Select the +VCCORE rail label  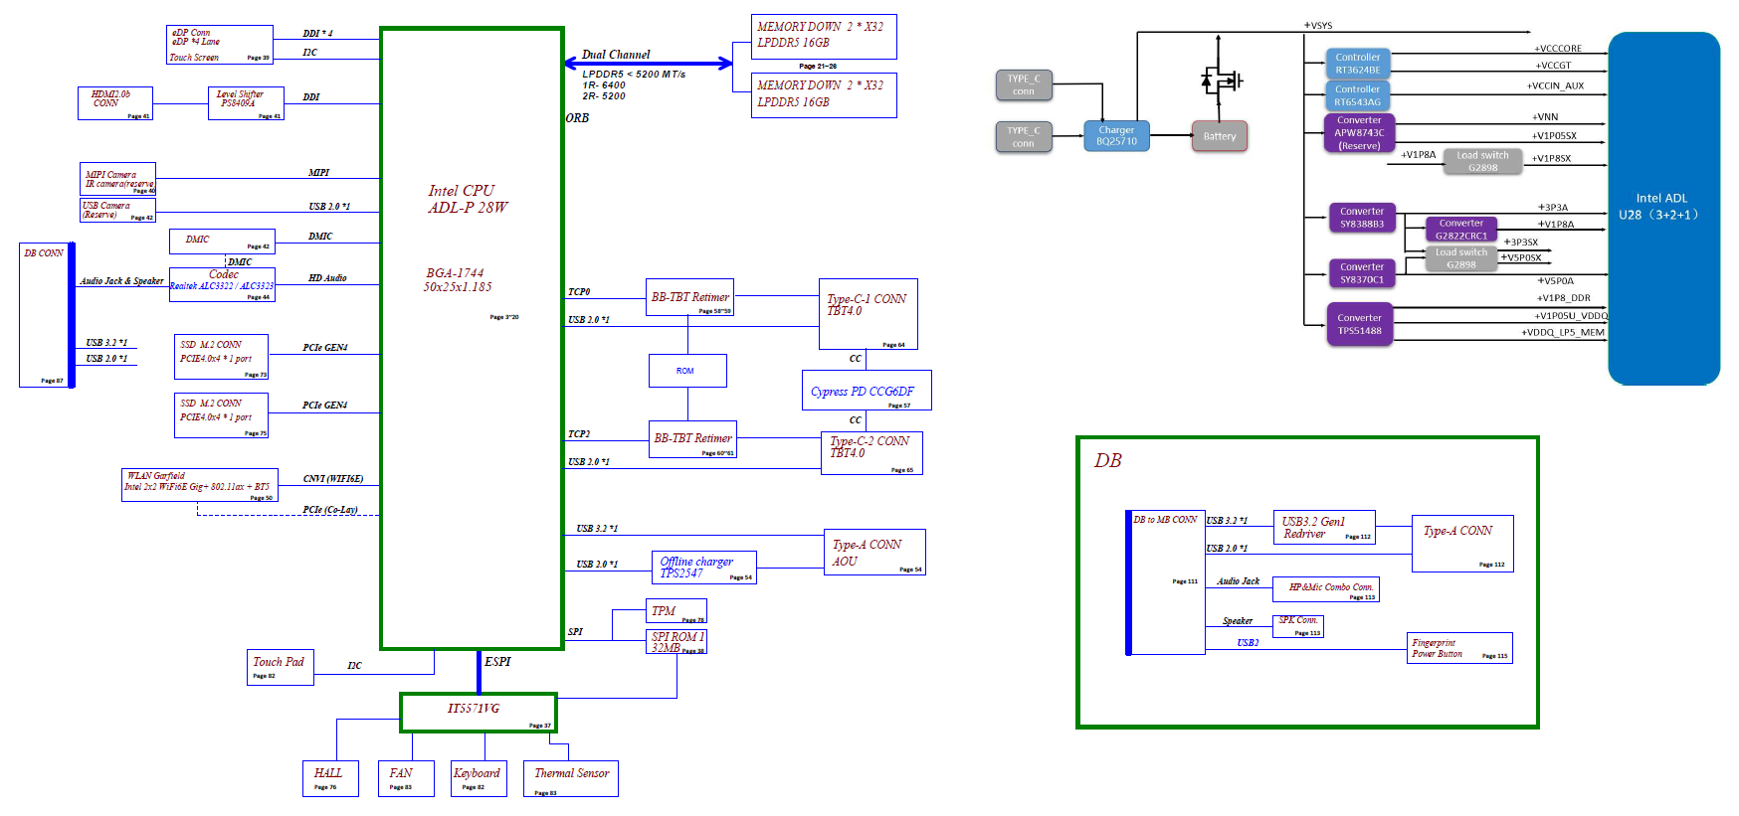tap(1558, 49)
